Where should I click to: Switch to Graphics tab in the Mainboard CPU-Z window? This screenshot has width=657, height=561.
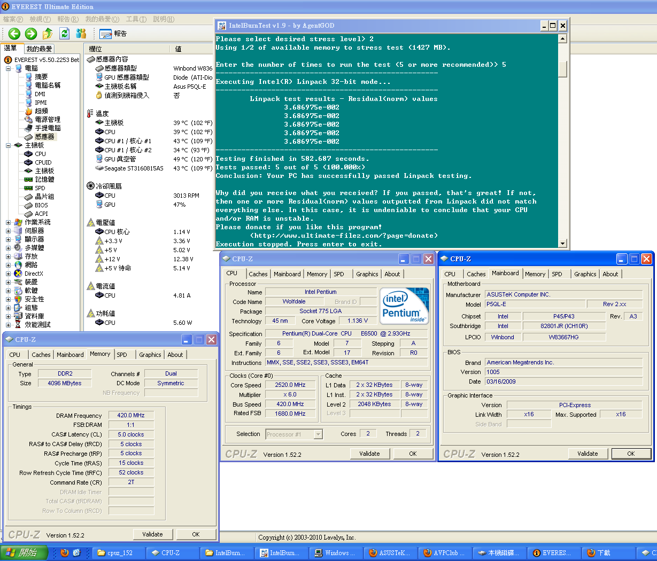585,274
